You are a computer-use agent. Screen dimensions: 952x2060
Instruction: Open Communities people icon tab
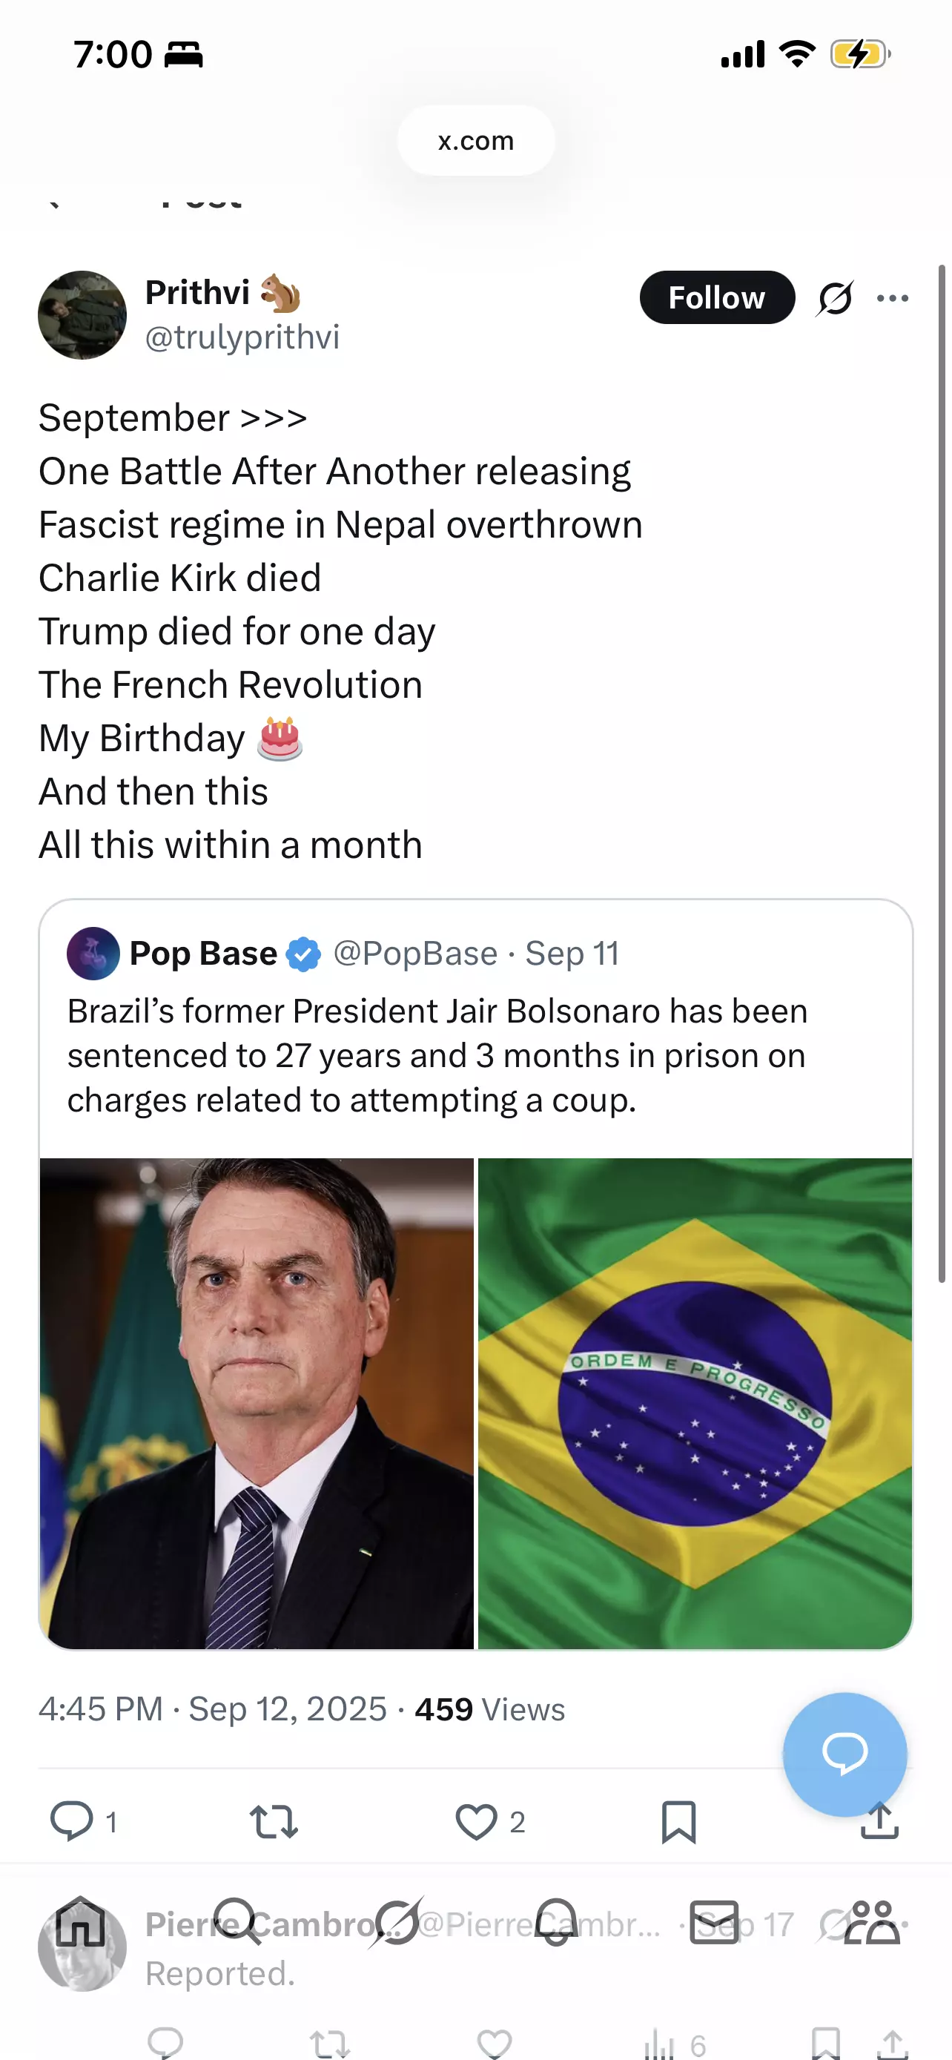pos(872,1921)
